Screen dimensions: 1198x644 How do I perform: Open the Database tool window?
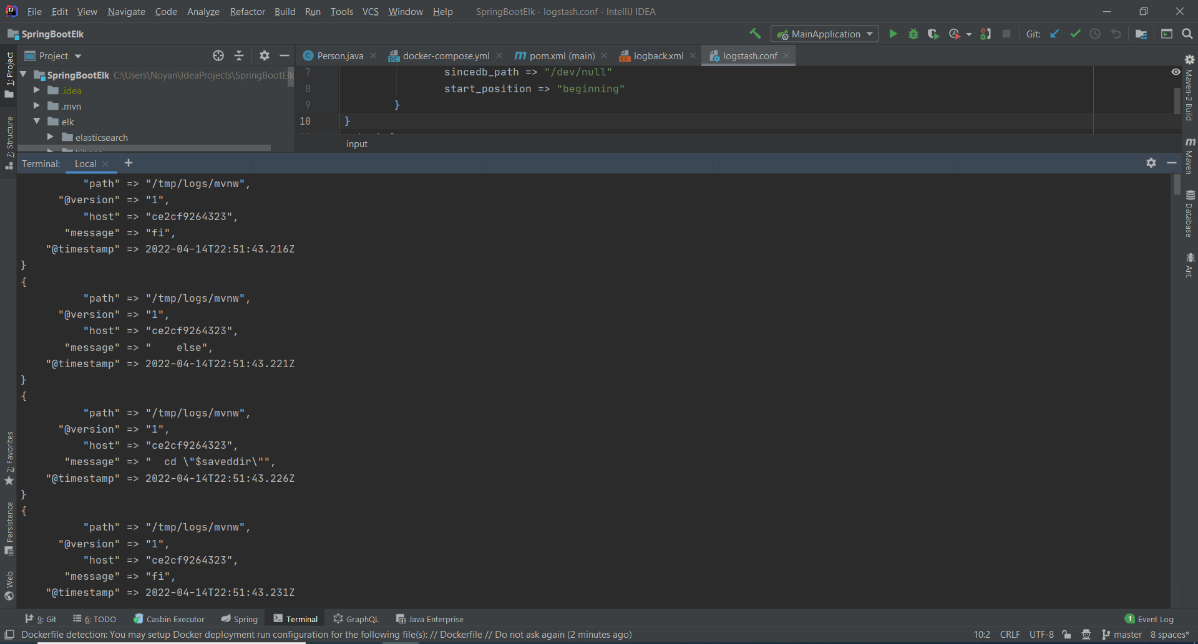pos(1189,214)
